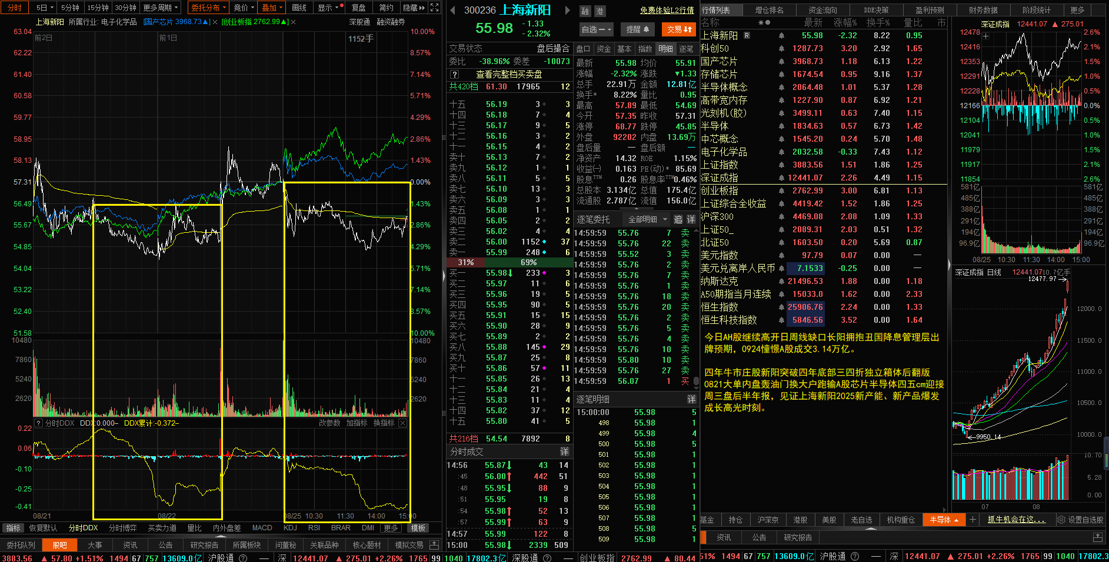Screen dimensions: 1109x562
Task: Click the question mark beside 查看完整档买卖盘
Action: pos(454,75)
